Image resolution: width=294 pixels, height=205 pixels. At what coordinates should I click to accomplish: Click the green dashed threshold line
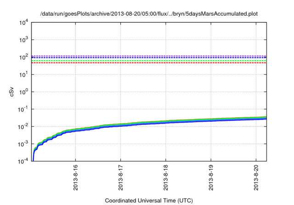tap(149, 61)
